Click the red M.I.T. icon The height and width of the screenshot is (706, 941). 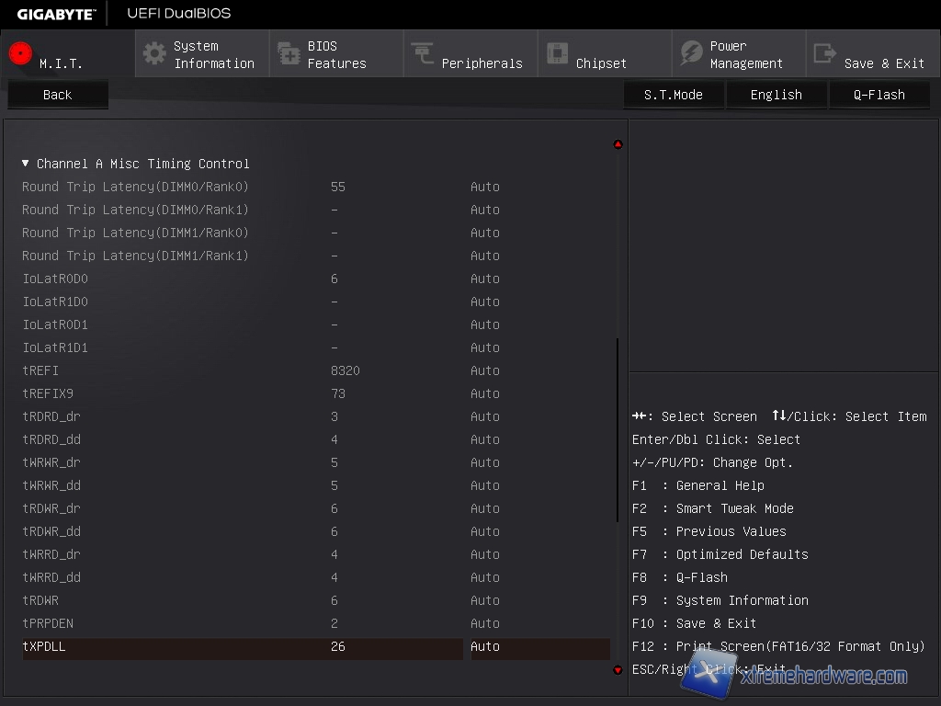click(20, 54)
